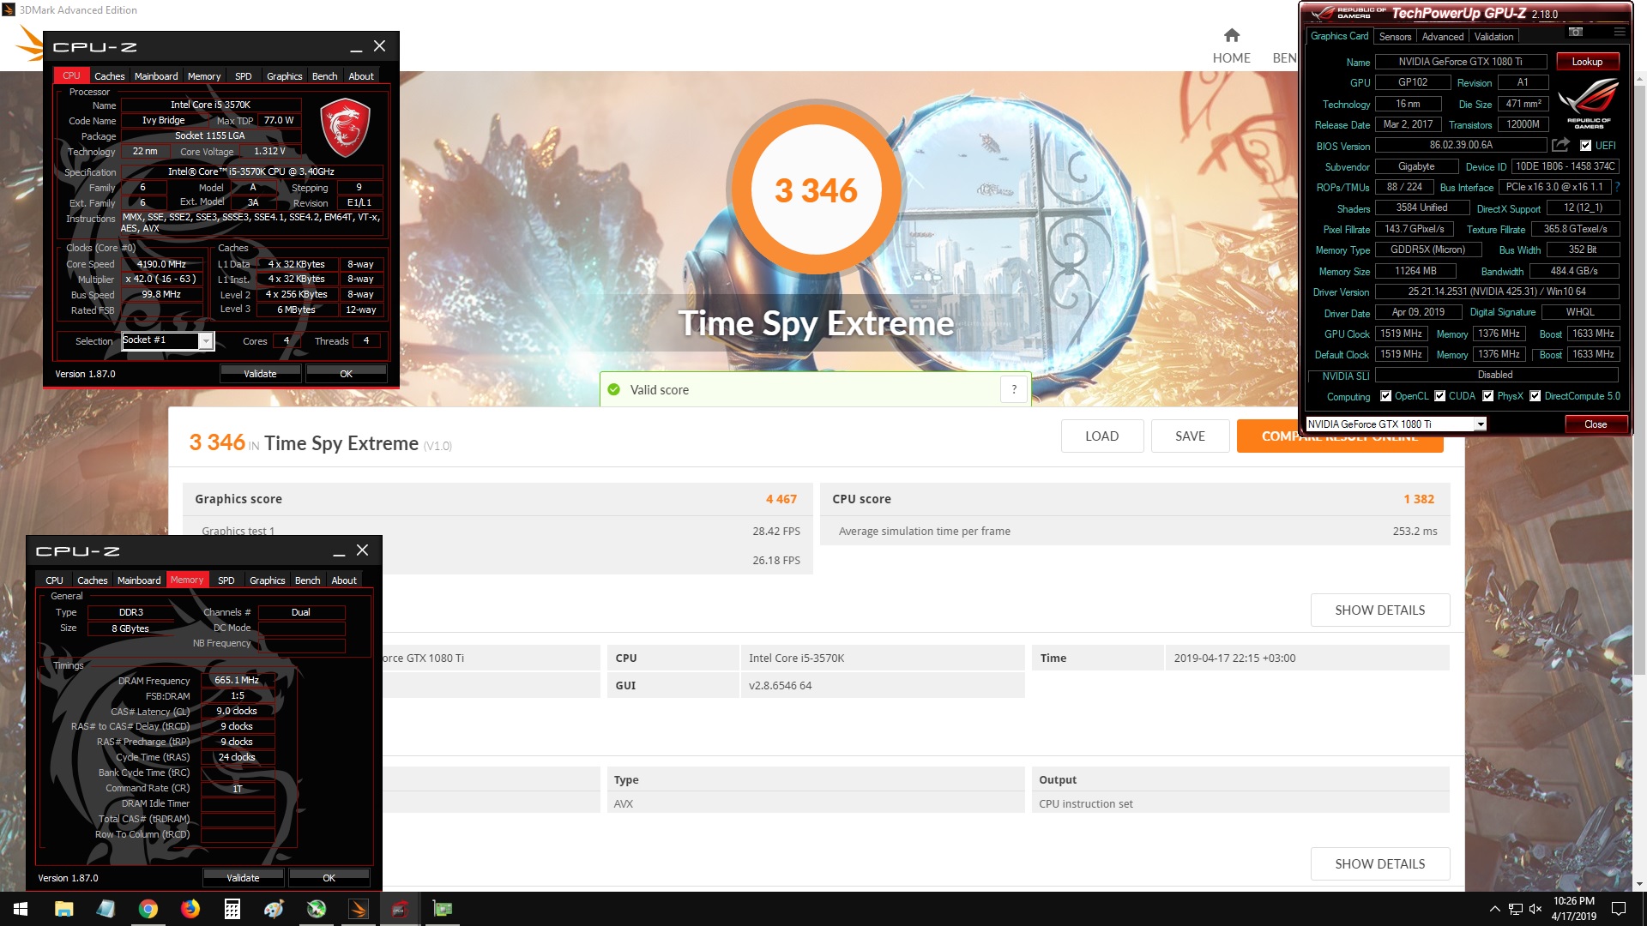1647x926 pixels.
Task: Click the SAVE button in 3DMark
Action: 1190,436
